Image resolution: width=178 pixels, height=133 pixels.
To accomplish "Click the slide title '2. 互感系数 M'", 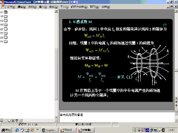I will coord(80,22).
